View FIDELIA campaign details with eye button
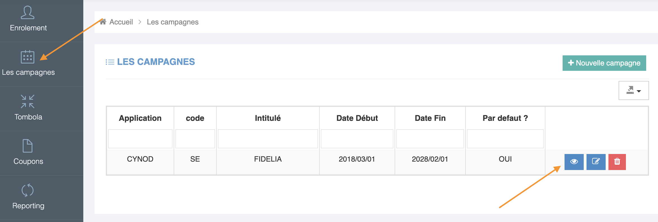658x222 pixels. 574,162
